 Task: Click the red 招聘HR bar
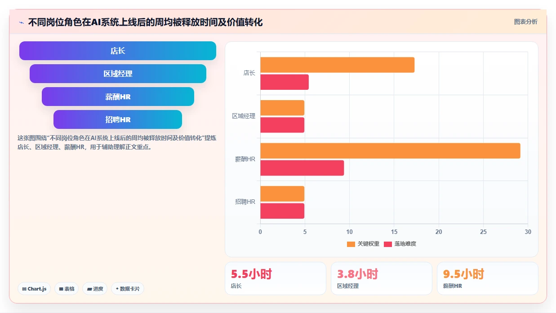click(x=282, y=211)
